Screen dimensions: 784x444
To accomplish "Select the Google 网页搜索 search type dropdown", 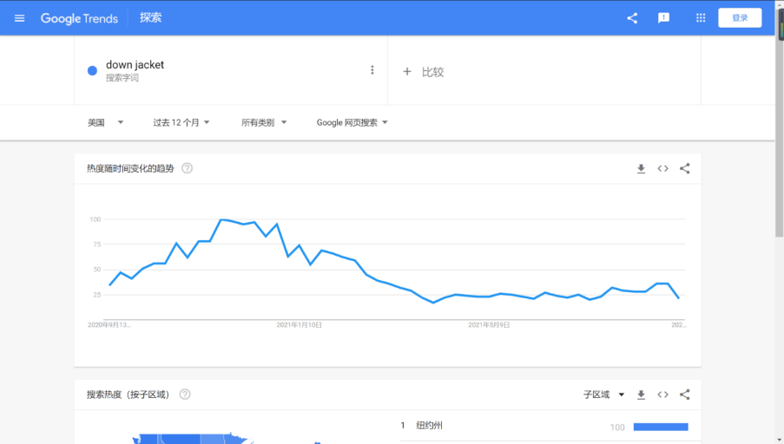I will tap(352, 122).
